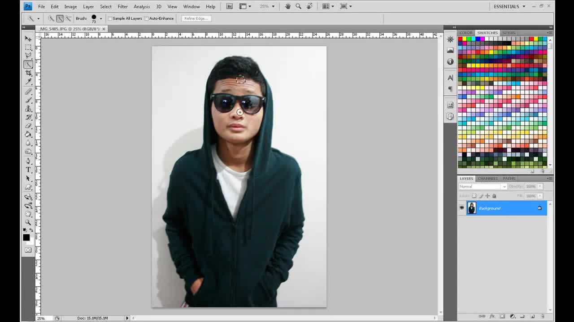
Task: Select the Zoom tool in toolbox
Action: (28, 222)
